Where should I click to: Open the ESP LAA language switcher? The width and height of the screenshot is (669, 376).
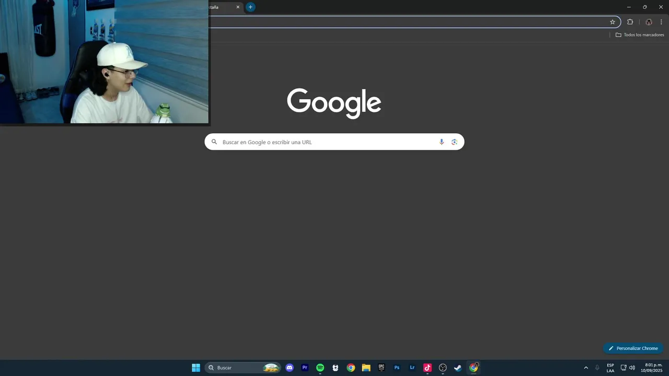(610, 368)
